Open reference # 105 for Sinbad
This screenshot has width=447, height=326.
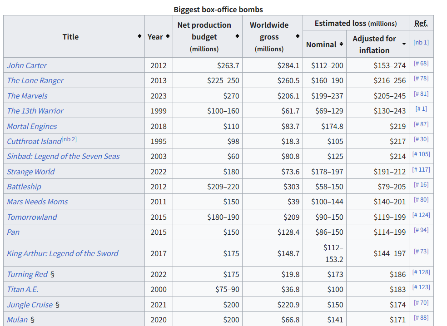coord(421,154)
